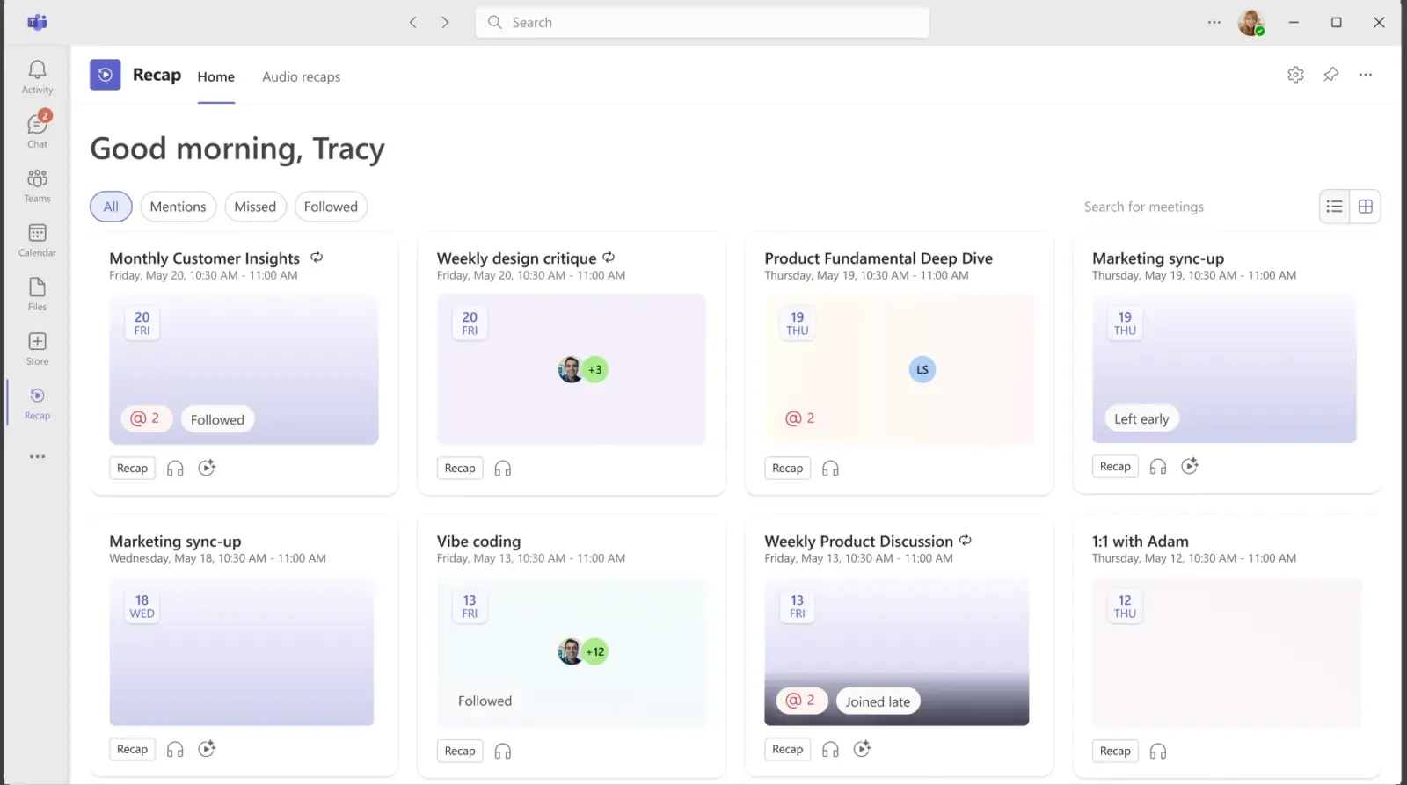Open Teams in the sidebar
The height and width of the screenshot is (785, 1407).
point(37,185)
